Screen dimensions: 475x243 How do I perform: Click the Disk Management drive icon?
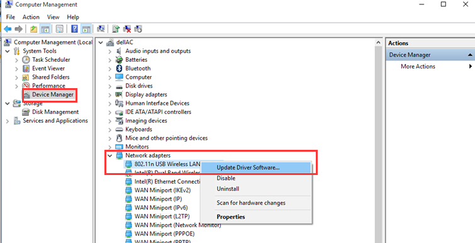point(26,112)
